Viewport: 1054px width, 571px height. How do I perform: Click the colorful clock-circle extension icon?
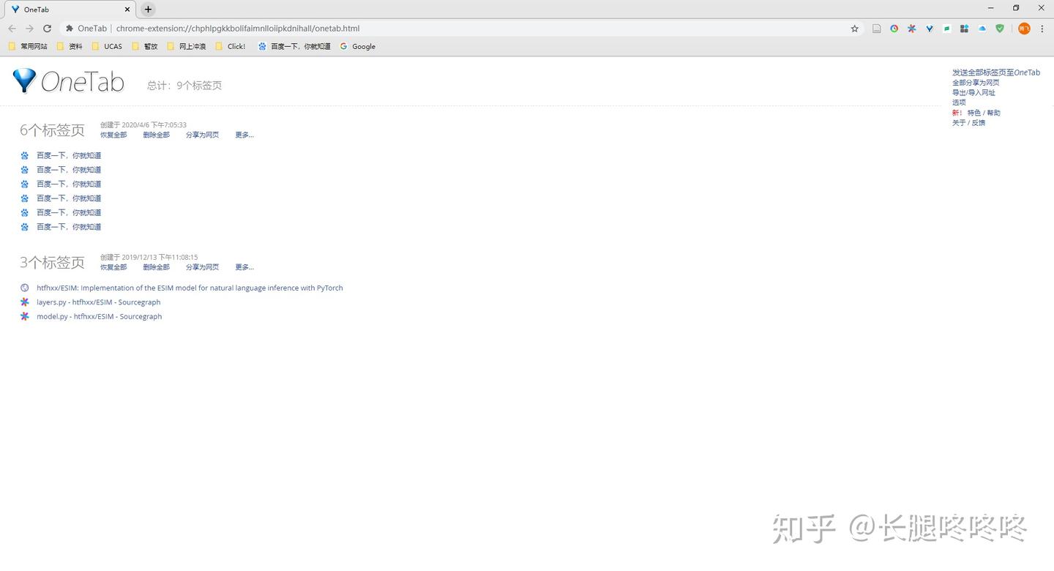894,29
